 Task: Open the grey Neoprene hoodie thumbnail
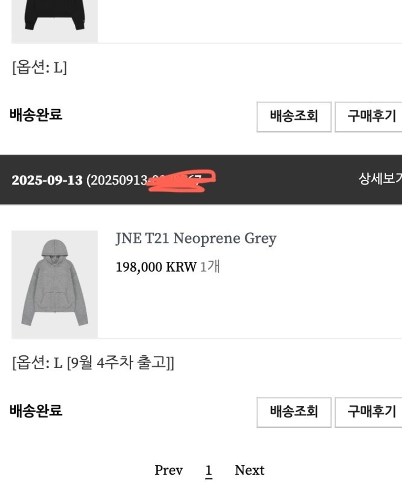point(54,284)
